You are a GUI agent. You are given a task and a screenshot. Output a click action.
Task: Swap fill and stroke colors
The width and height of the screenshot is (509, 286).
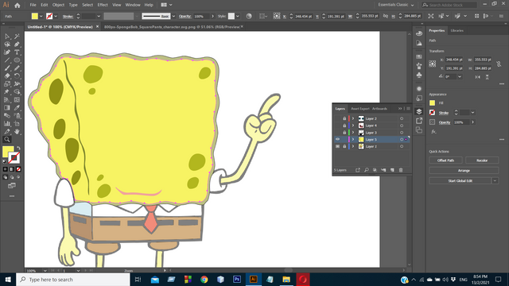pos(18,148)
